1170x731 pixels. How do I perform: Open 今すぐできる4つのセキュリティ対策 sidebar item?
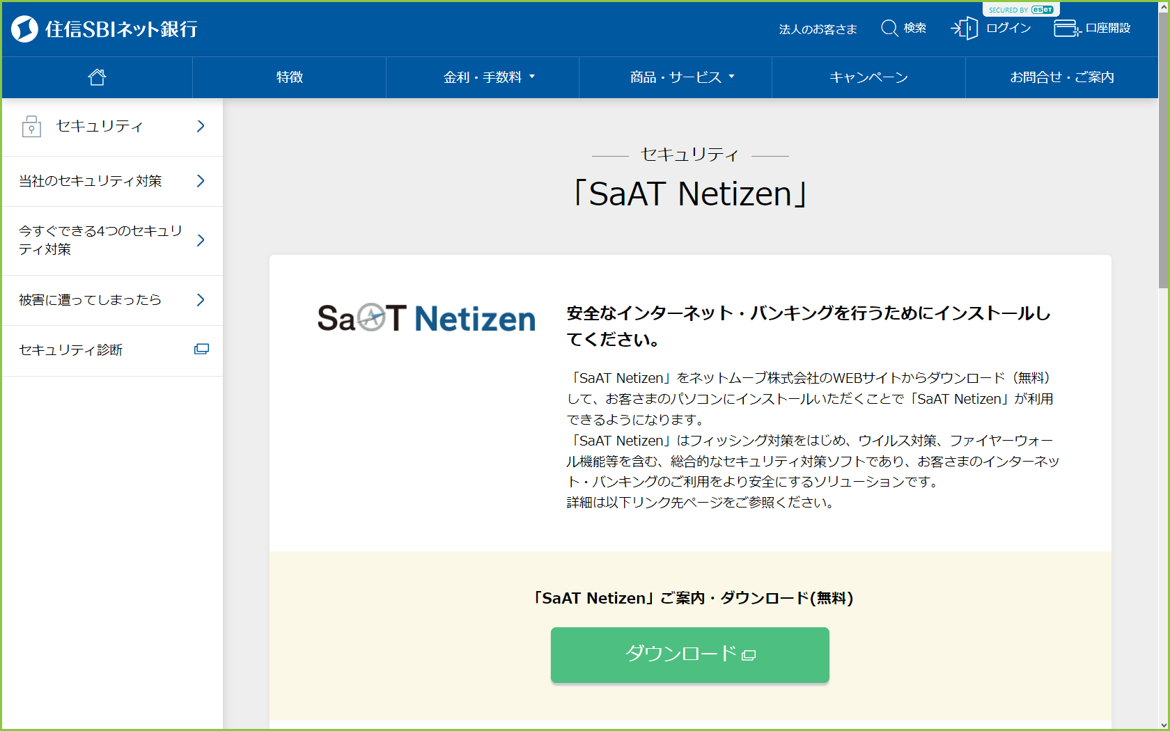[113, 241]
